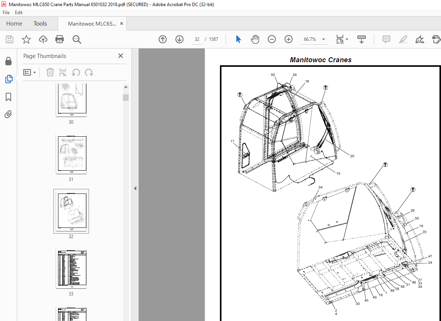This screenshot has height=321, width=441.
Task: Open thumbnail options dropdown menu
Action: pos(29,72)
